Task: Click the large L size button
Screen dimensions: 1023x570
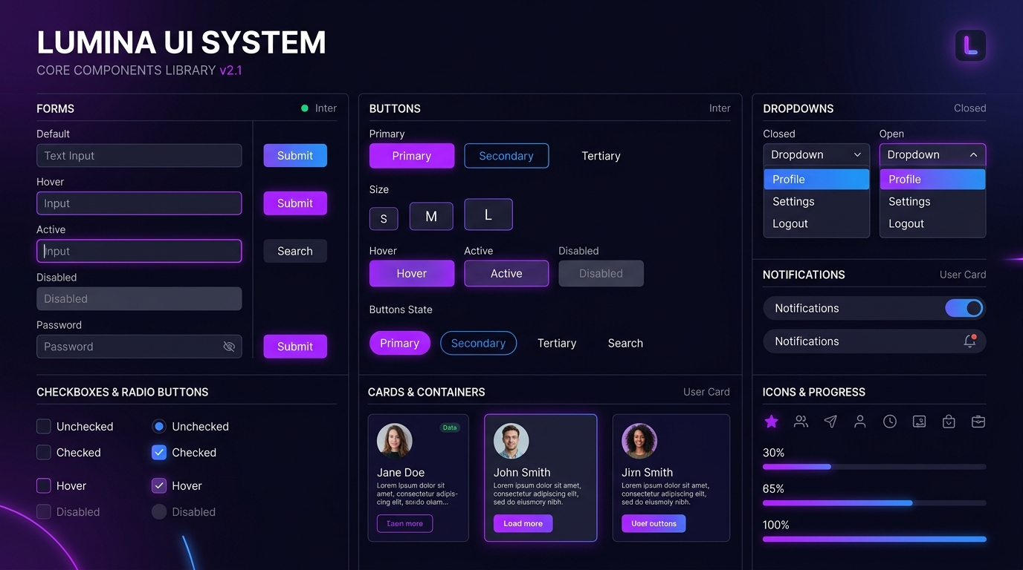Action: 488,214
